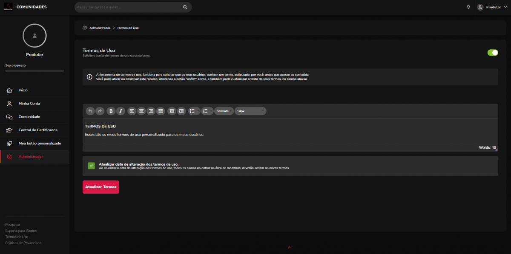Click the undo icon in the editor toolbar
The width and height of the screenshot is (511, 254).
[90, 111]
